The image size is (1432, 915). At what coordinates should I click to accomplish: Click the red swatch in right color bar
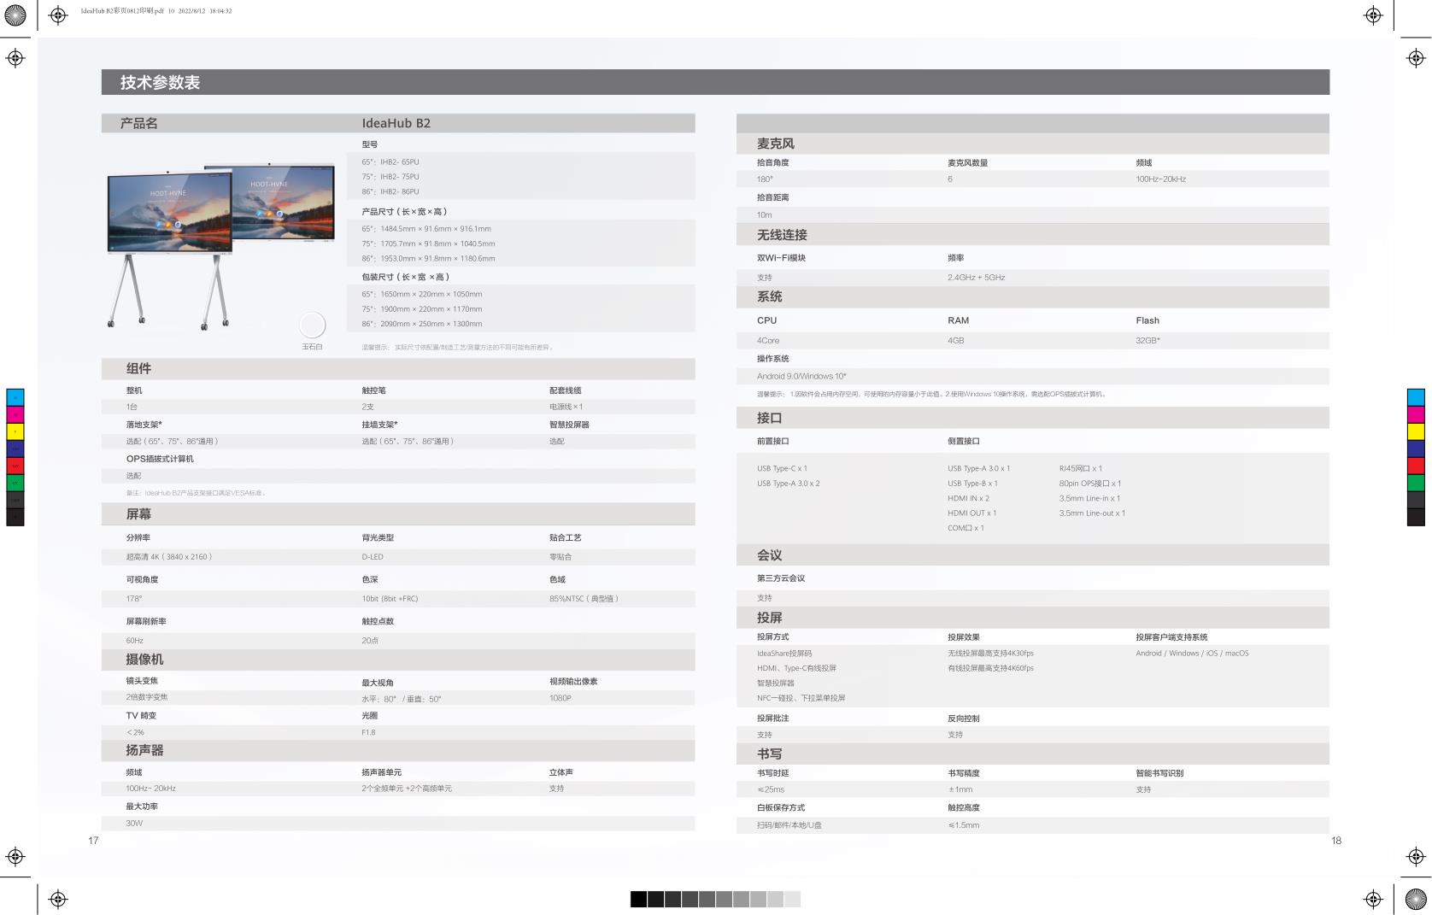click(x=1416, y=466)
